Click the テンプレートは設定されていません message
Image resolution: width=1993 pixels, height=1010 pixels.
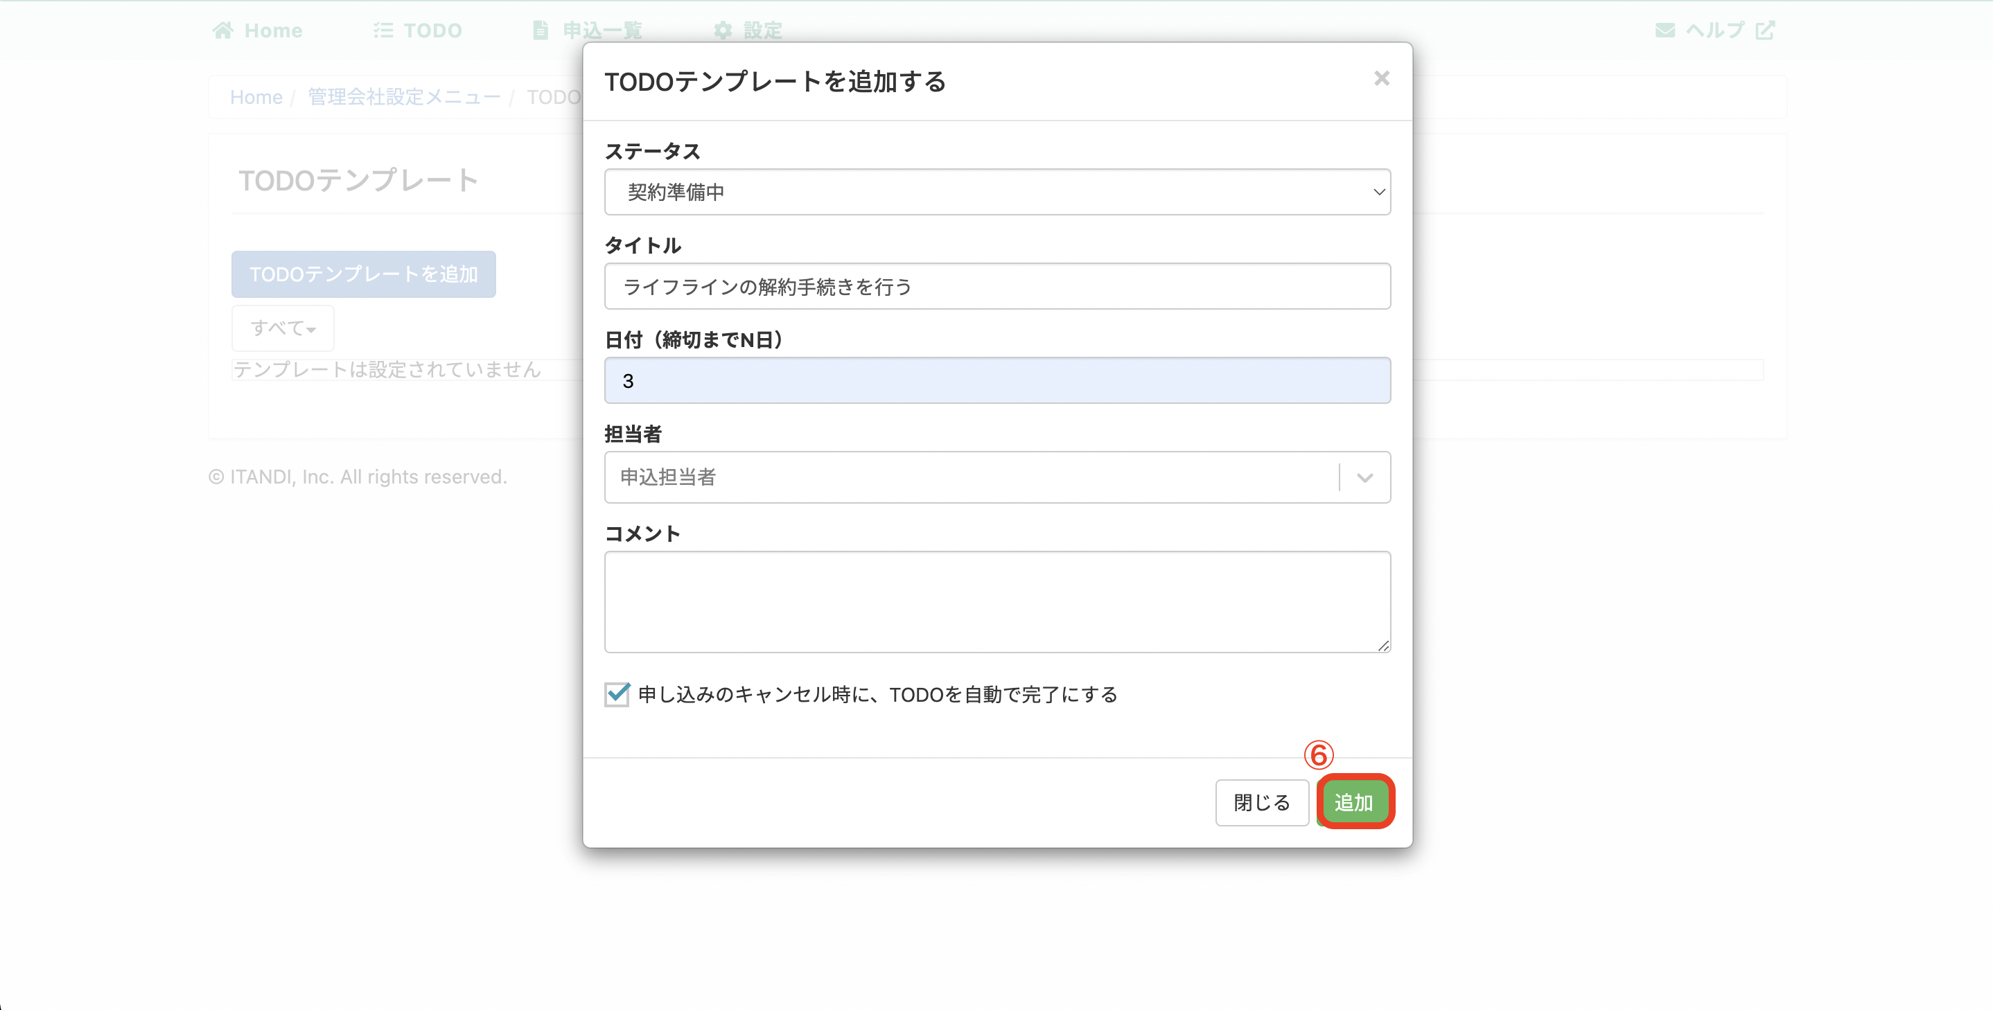pyautogui.click(x=387, y=370)
